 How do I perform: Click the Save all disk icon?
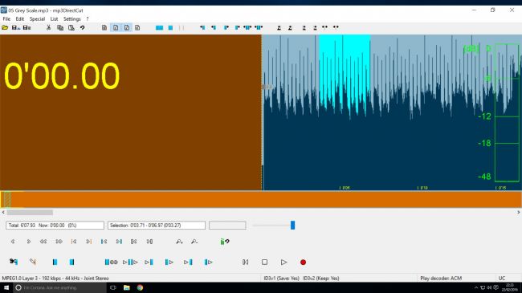click(x=27, y=27)
